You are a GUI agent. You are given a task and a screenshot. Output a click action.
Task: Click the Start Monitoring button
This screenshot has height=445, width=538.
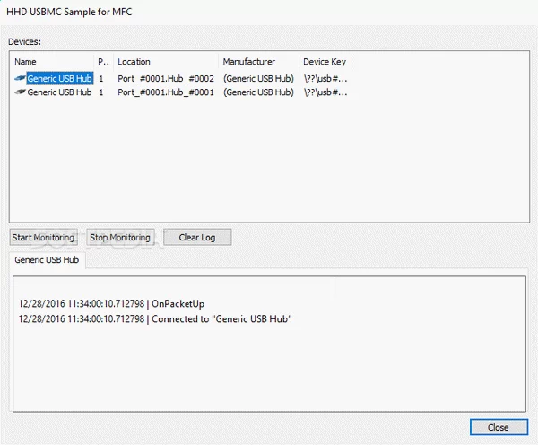click(44, 237)
